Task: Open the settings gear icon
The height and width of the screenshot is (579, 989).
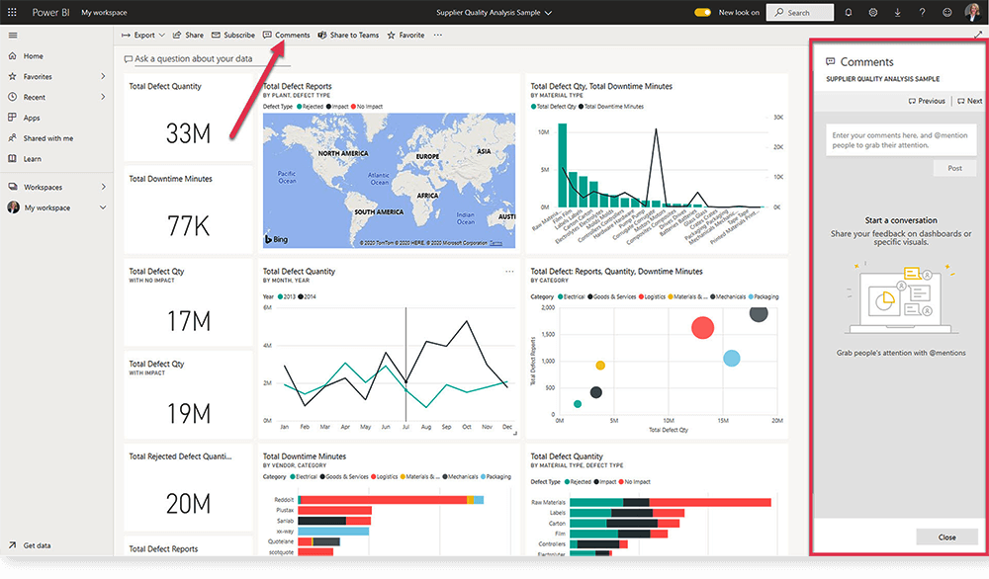Action: [873, 13]
